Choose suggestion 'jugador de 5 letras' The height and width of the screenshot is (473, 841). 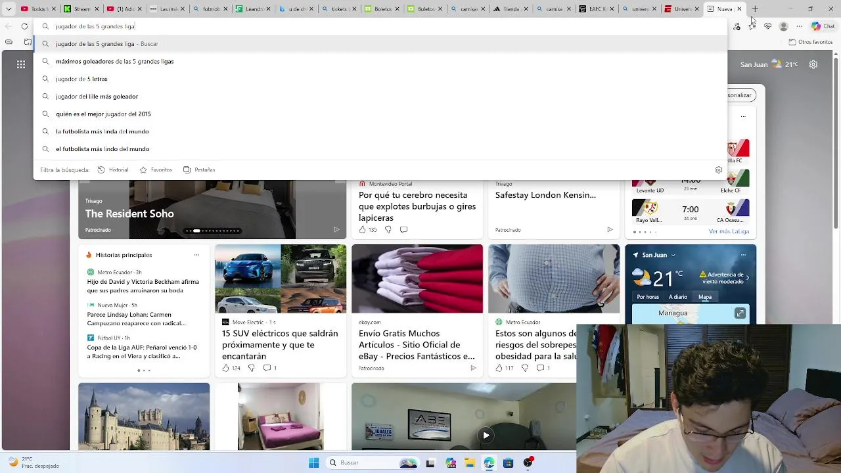coord(380,79)
